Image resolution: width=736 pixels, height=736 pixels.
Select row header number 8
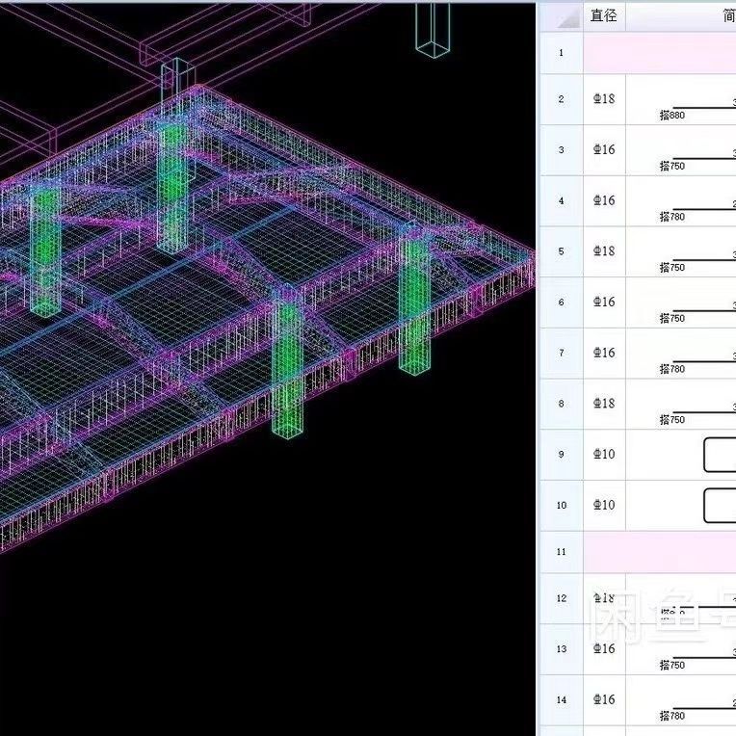tap(562, 404)
